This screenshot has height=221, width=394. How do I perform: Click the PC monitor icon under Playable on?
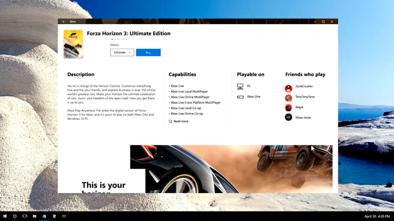tap(240, 86)
